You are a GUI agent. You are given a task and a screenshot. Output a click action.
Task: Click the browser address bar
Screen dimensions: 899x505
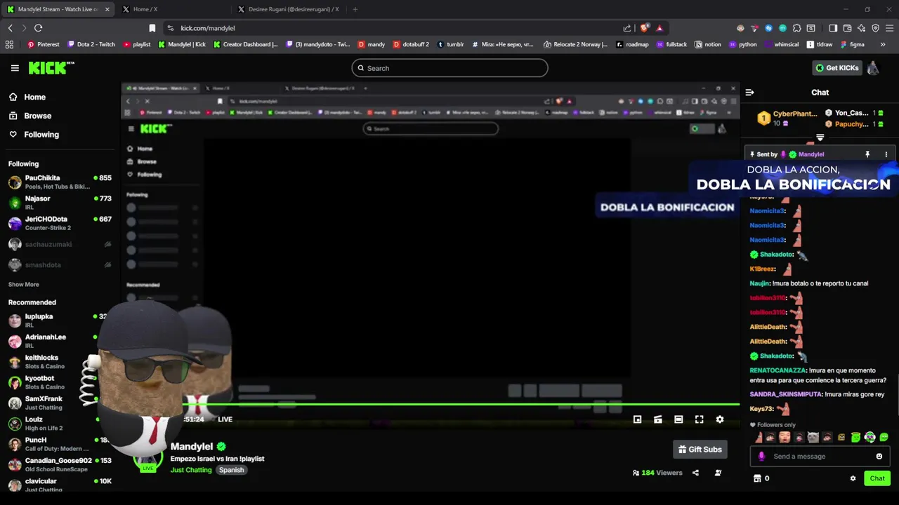click(393, 28)
